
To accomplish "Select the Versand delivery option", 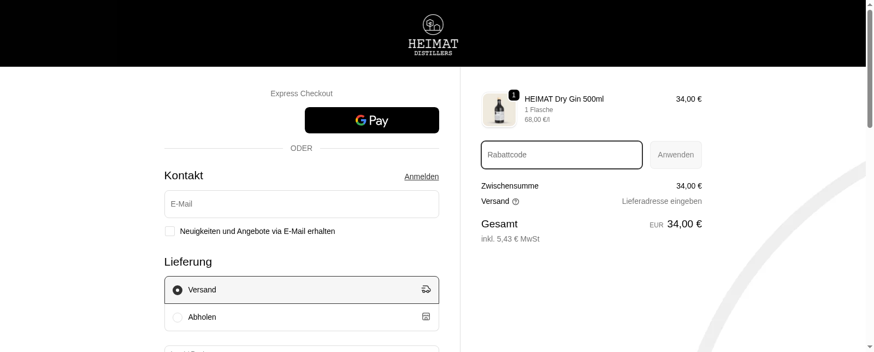I will (x=177, y=290).
